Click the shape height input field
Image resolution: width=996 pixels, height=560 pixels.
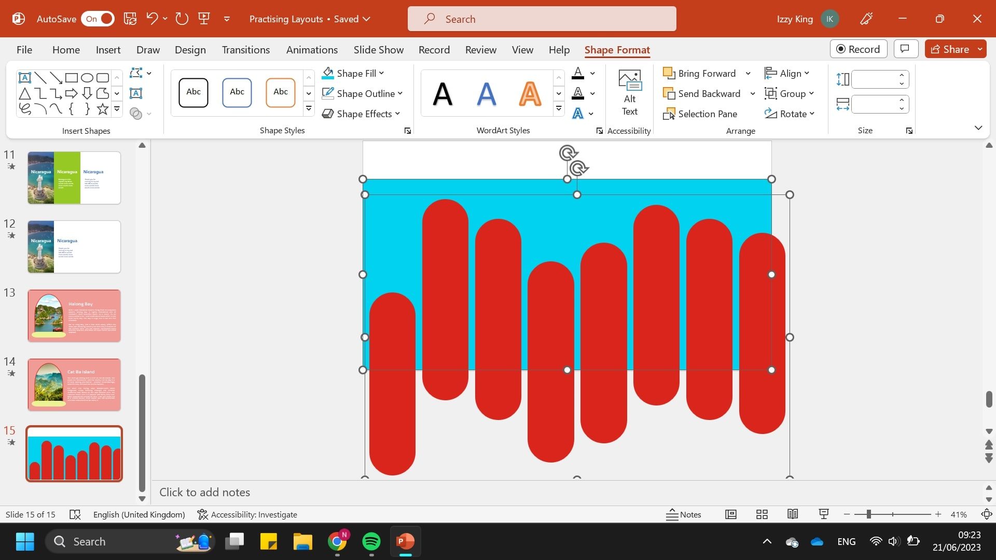tap(875, 79)
